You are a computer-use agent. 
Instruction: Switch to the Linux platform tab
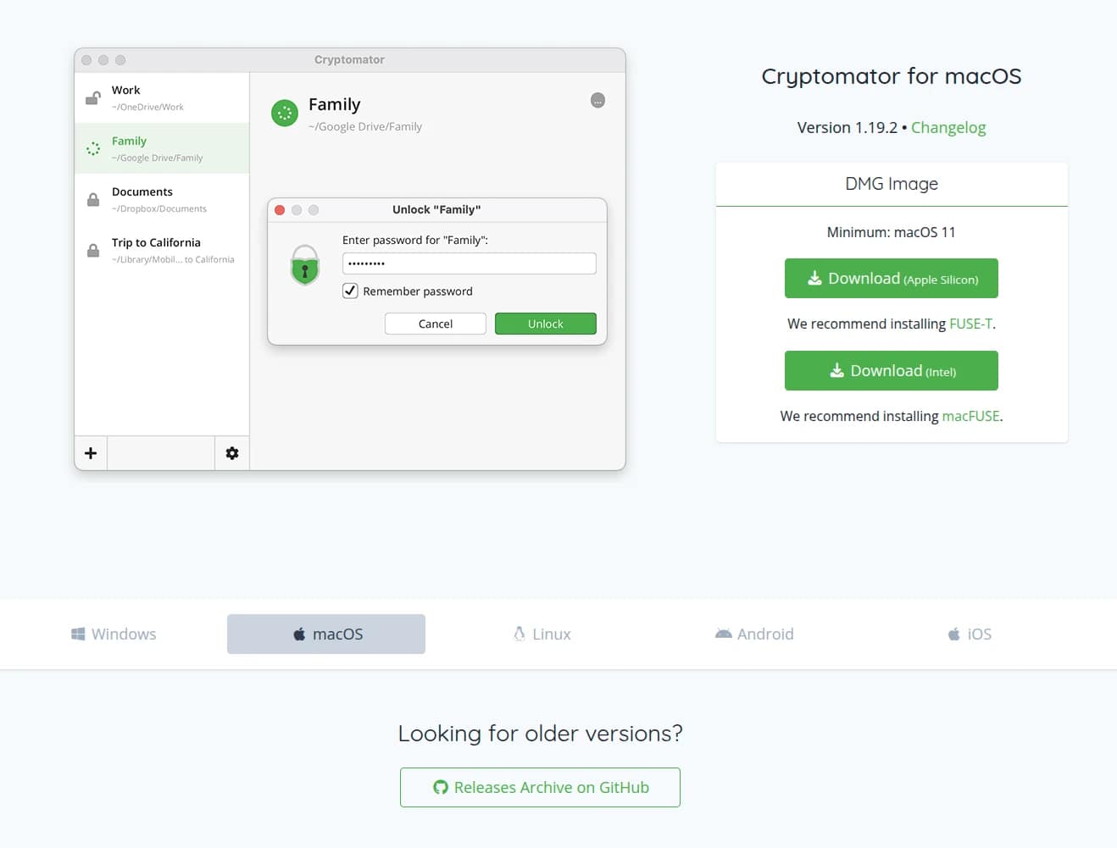click(541, 634)
